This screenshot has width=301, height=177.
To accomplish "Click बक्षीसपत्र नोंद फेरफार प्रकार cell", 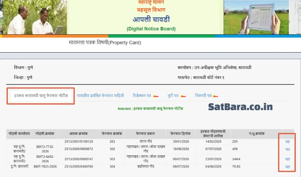I will click(146, 166).
